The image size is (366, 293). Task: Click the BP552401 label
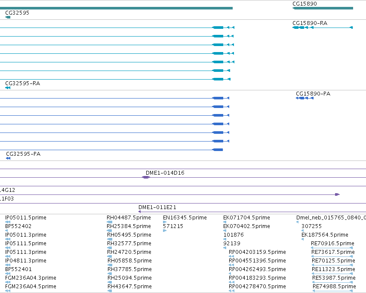[18, 269]
